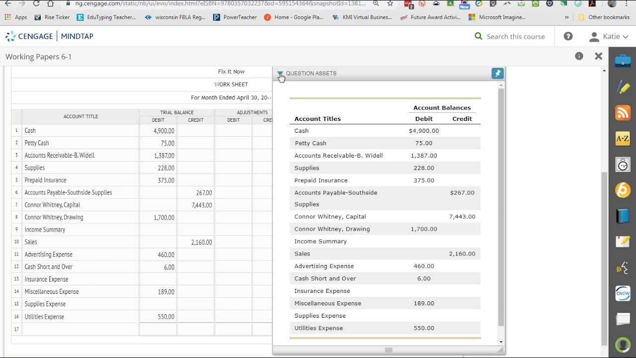Viewport: 636px width, 358px height.
Task: Open the help question mark icon
Action: (568, 36)
